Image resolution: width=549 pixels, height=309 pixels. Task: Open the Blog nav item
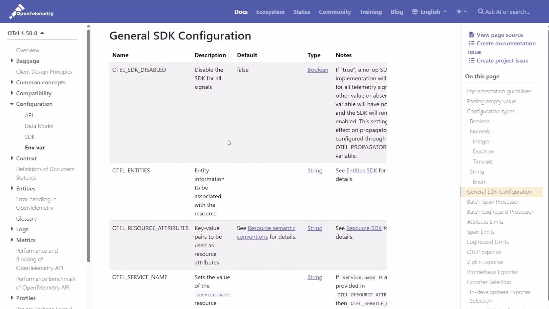(397, 12)
